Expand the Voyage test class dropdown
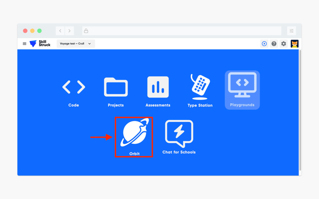Screen dimensions: 319x199 tap(76, 43)
